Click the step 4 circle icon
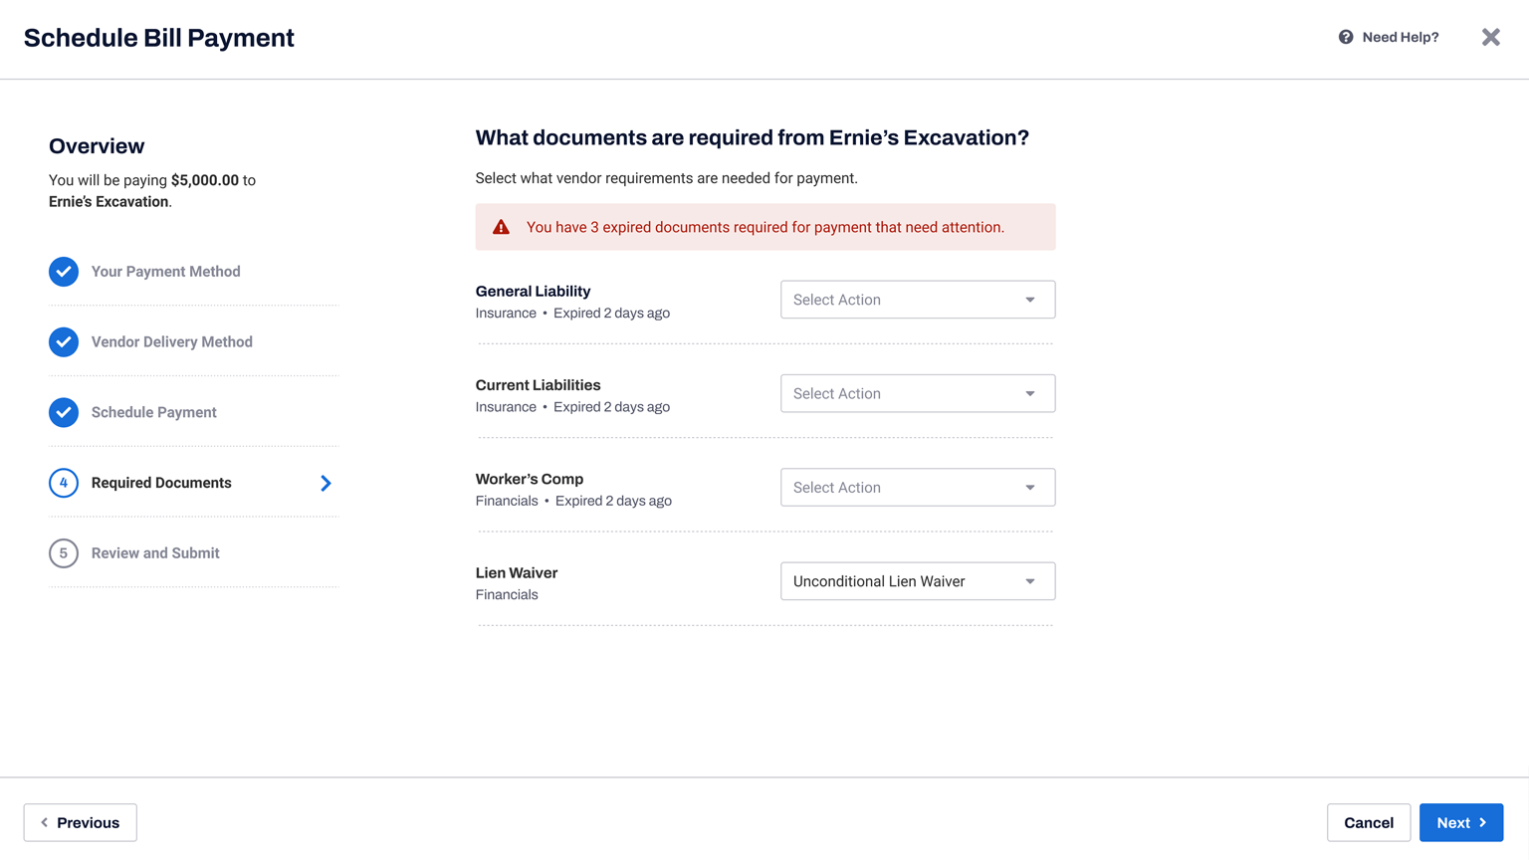Viewport: 1529px width, 860px height. pyautogui.click(x=64, y=483)
